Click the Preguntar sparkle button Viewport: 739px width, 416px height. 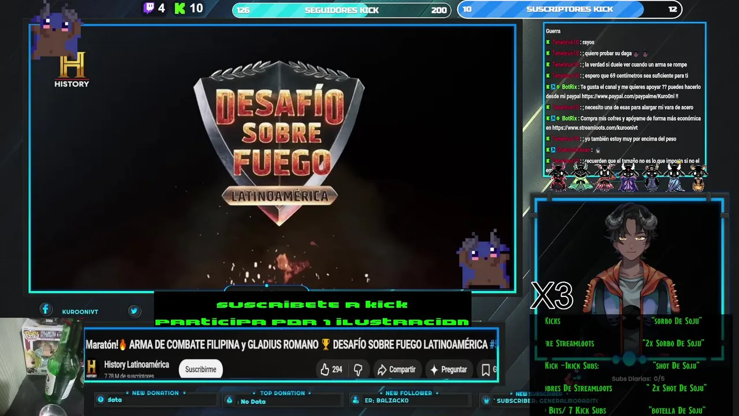coord(449,370)
